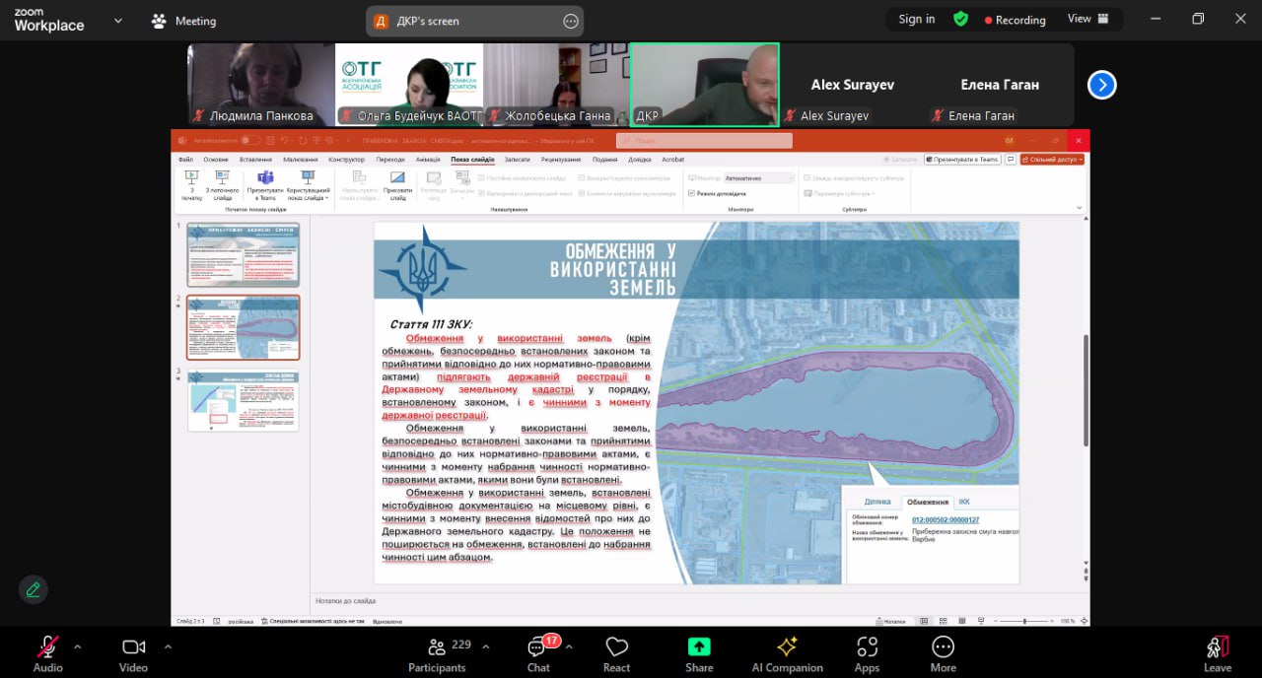Show next participants with blue arrow
Viewport: 1262px width, 678px height.
pos(1101,86)
